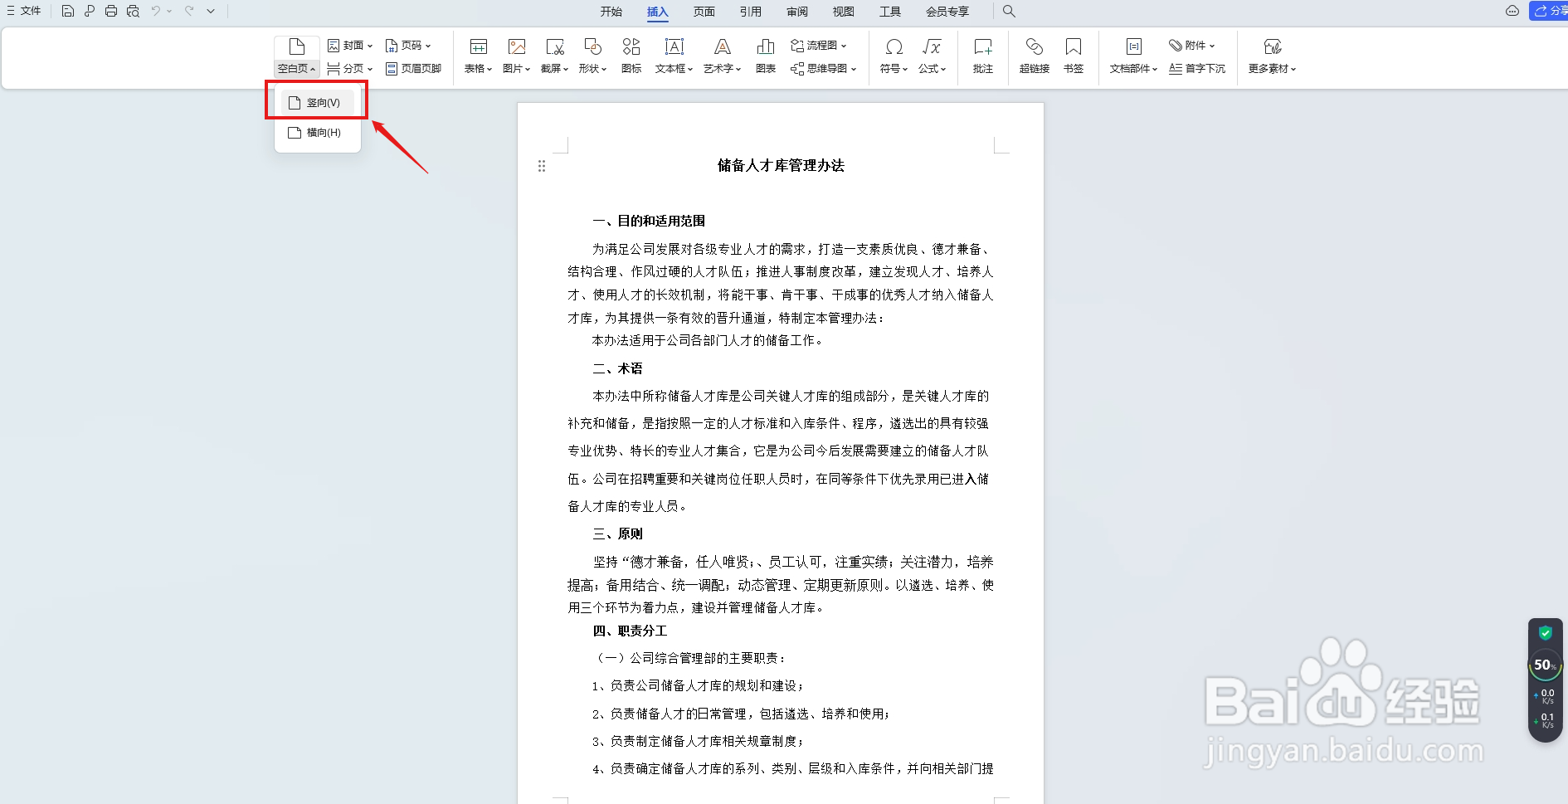Click the 超链接 hyperlink icon

(x=1034, y=46)
